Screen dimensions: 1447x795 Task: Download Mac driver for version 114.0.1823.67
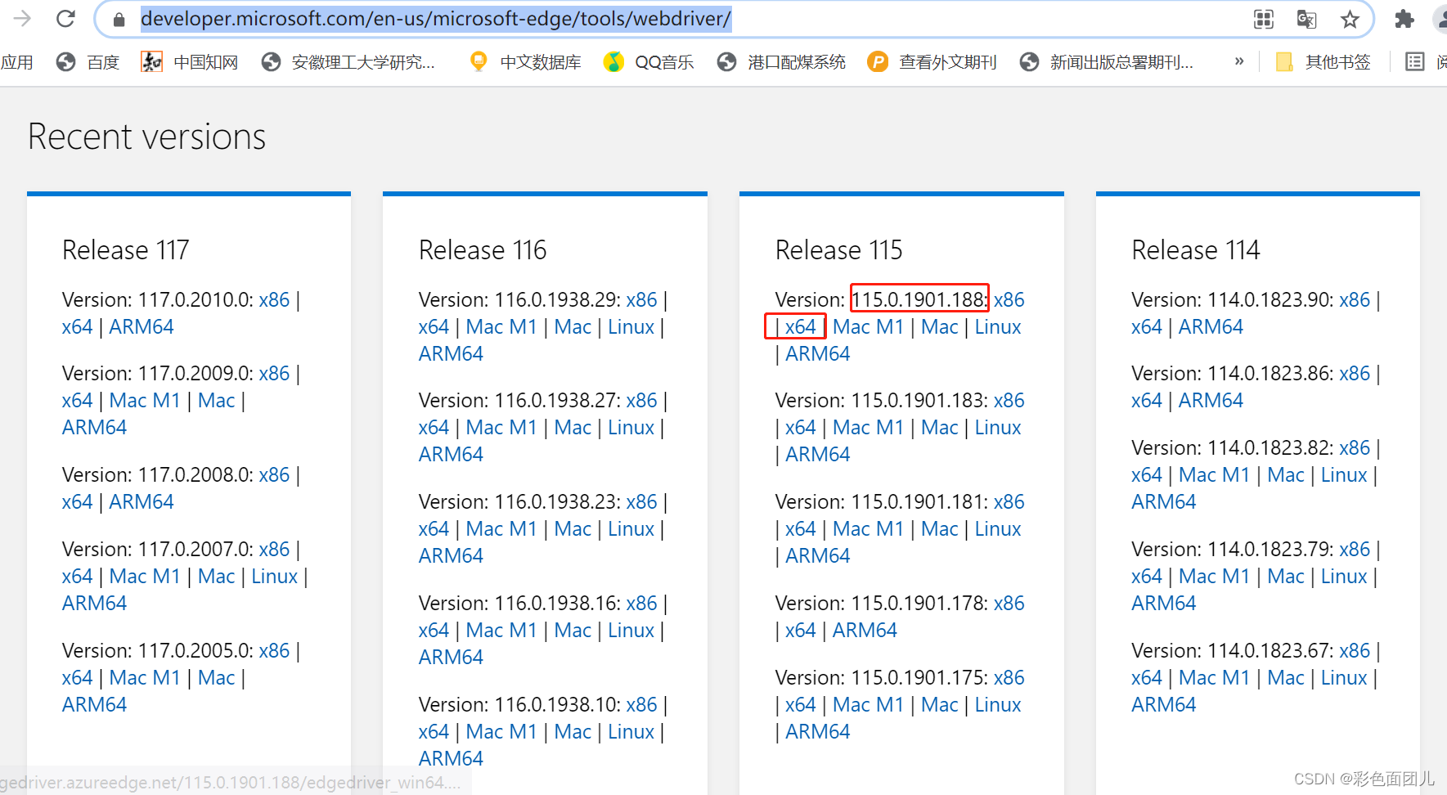tap(1286, 678)
